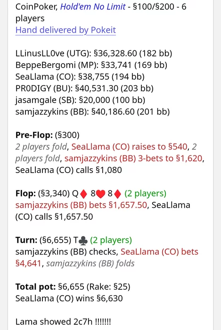Click the diamond icon beside the flop Queen
Screen dimensions: 221x330
(84, 194)
